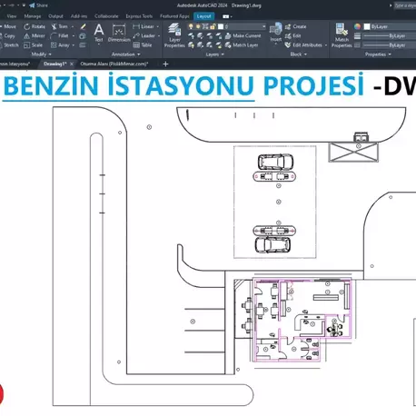Open the ribbon minimize options dropdown
This screenshot has width=416, height=416.
[232, 16]
